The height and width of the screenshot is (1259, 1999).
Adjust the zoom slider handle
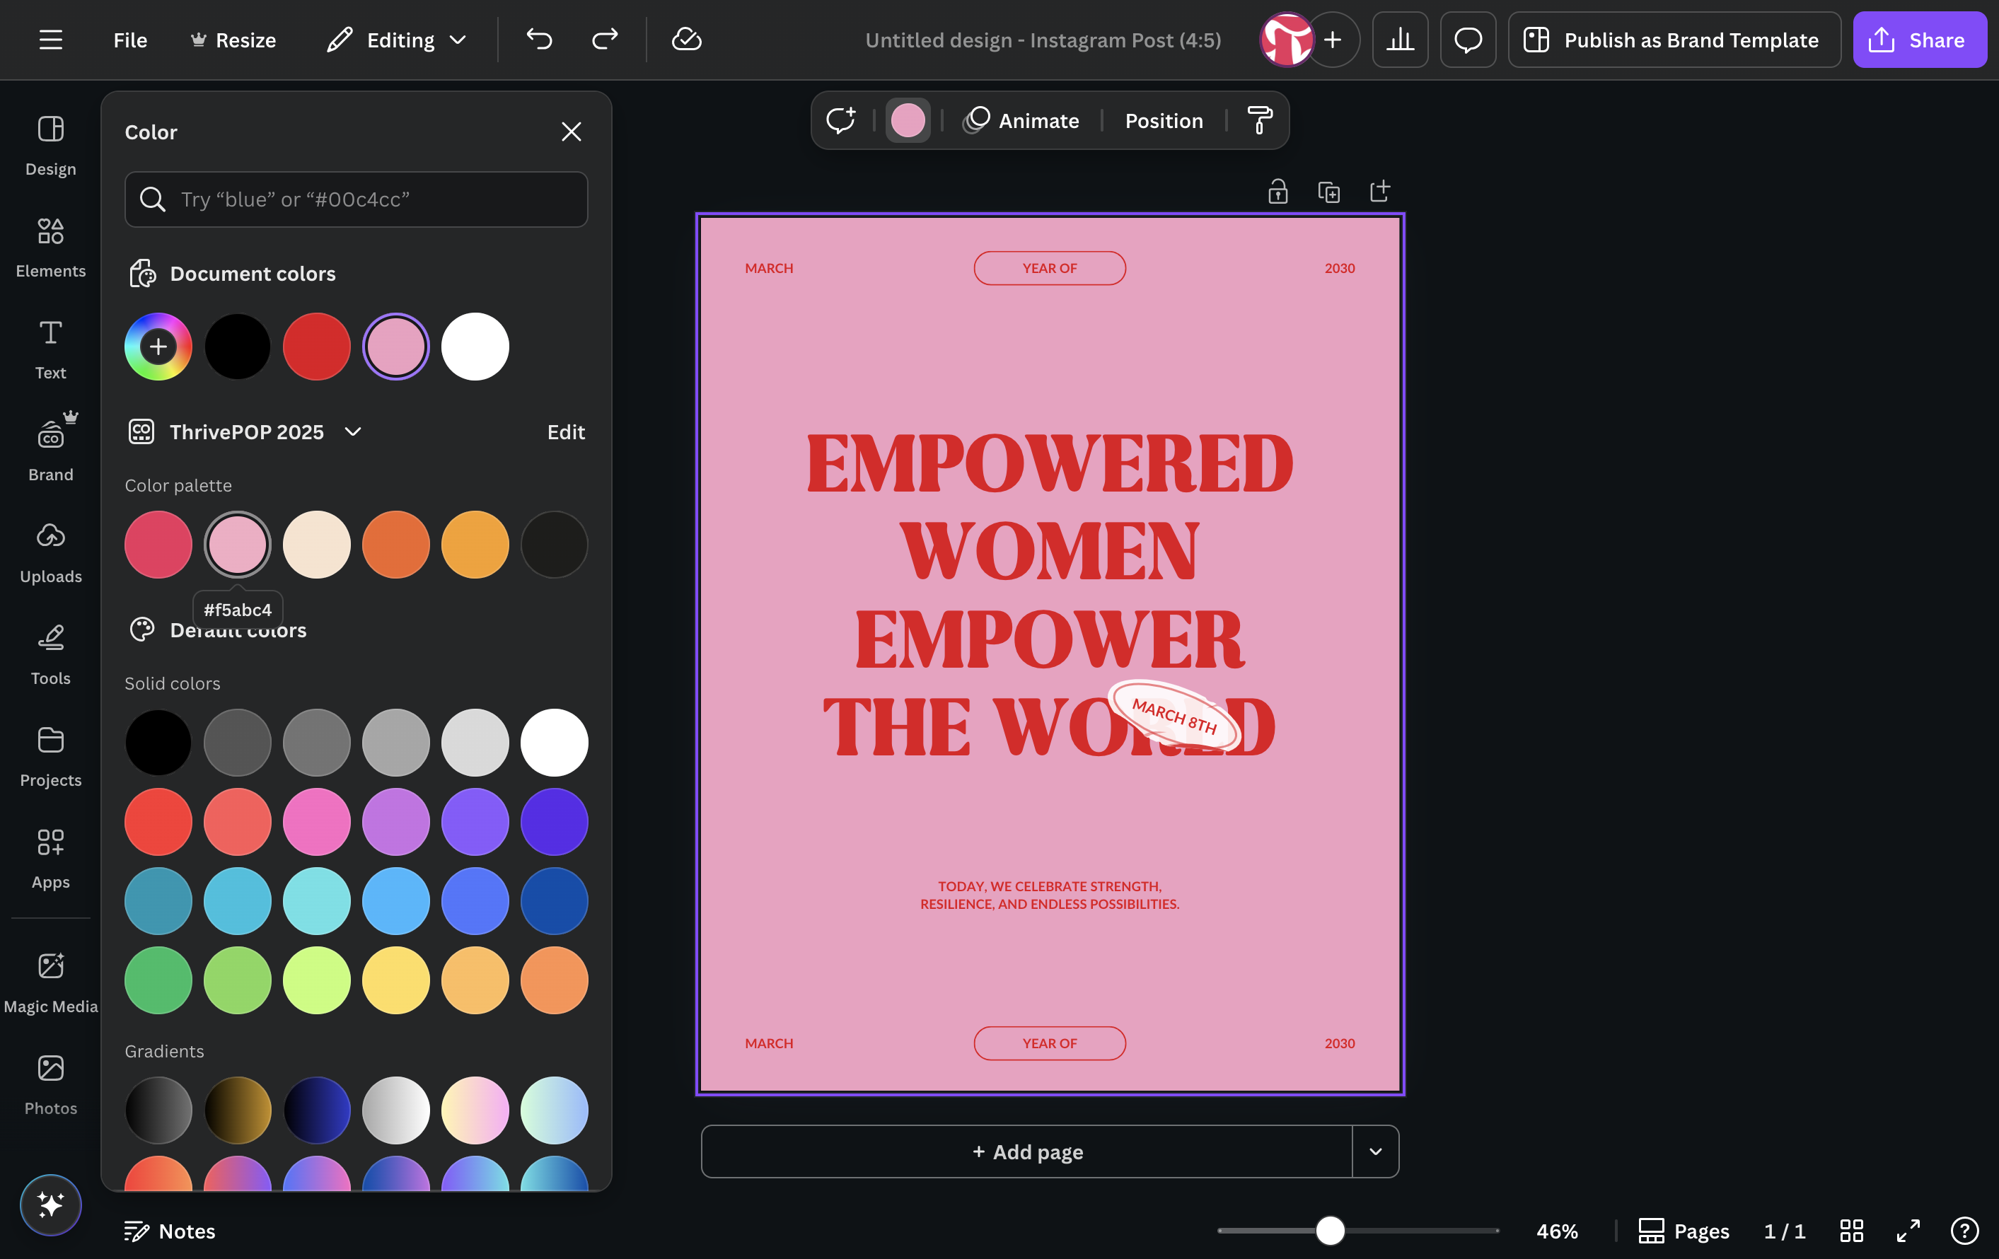click(x=1330, y=1231)
